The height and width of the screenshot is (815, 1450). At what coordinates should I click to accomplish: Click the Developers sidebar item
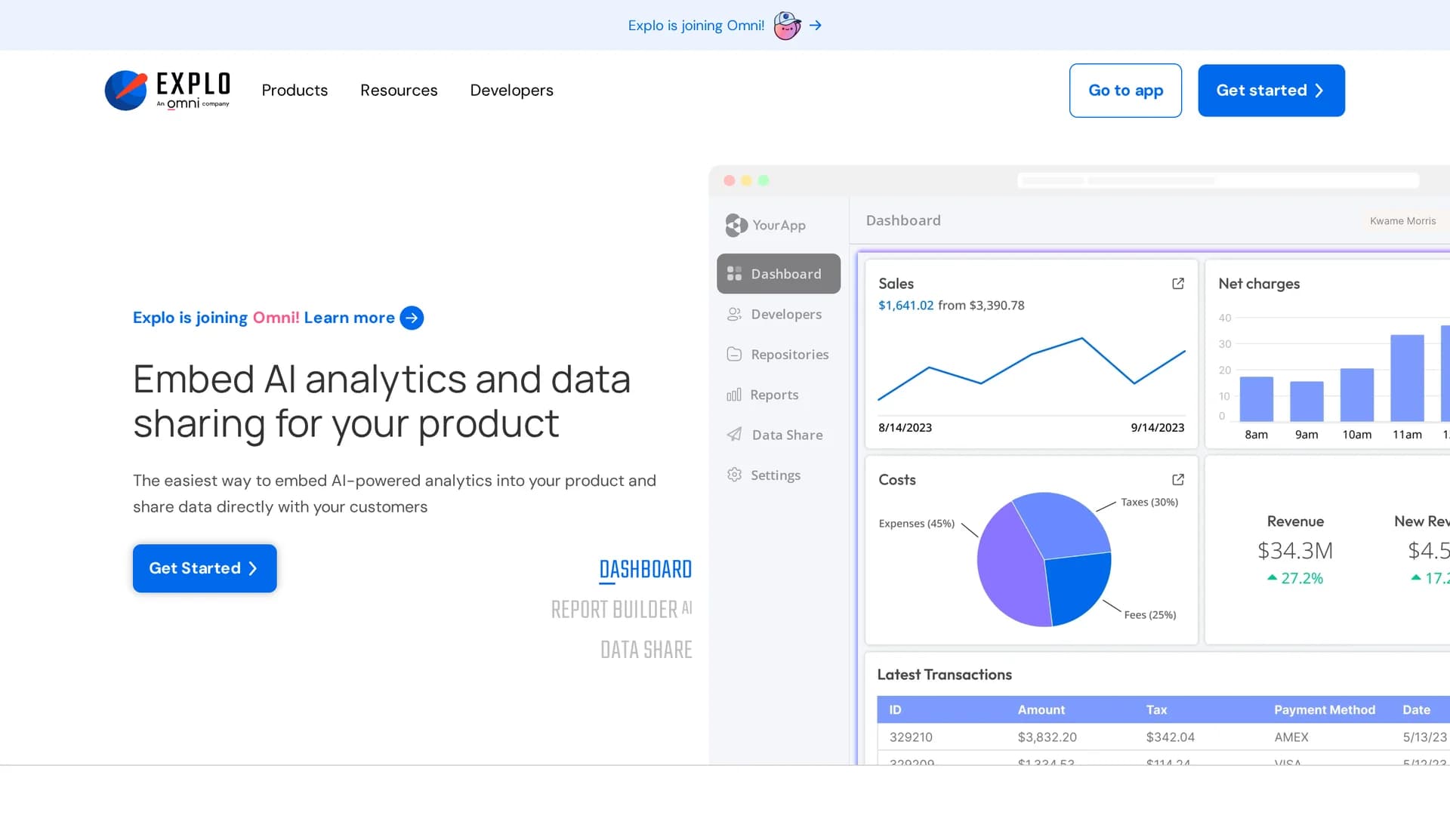pos(779,314)
